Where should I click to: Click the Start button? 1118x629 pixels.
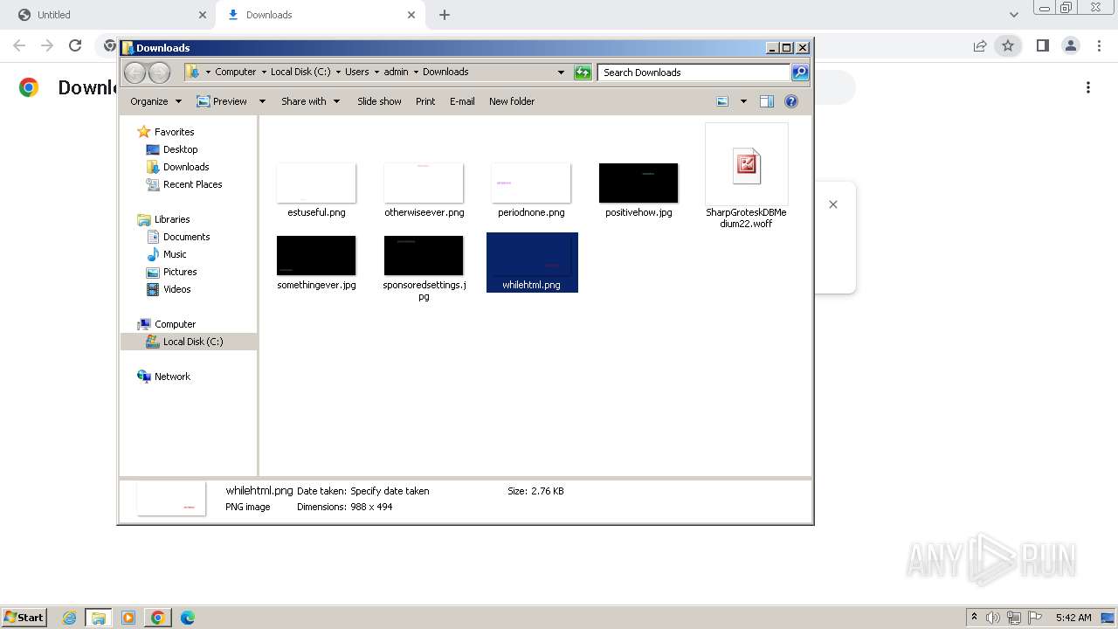(x=24, y=618)
